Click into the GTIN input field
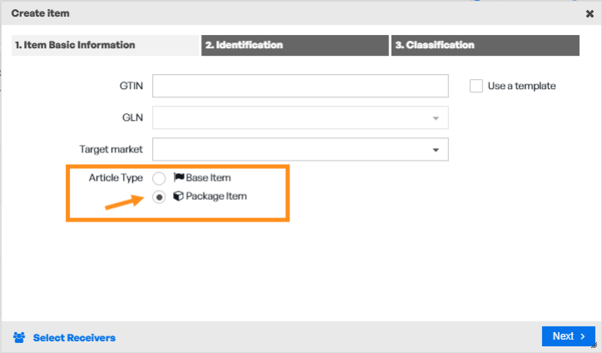The width and height of the screenshot is (602, 353). click(300, 86)
